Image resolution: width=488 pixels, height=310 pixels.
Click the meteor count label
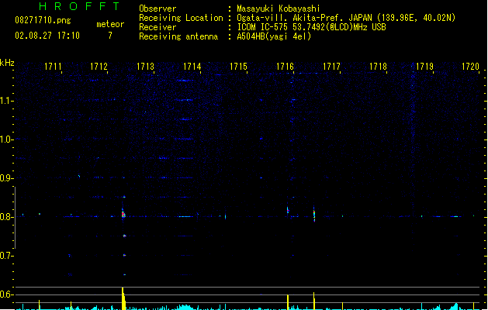click(110, 24)
